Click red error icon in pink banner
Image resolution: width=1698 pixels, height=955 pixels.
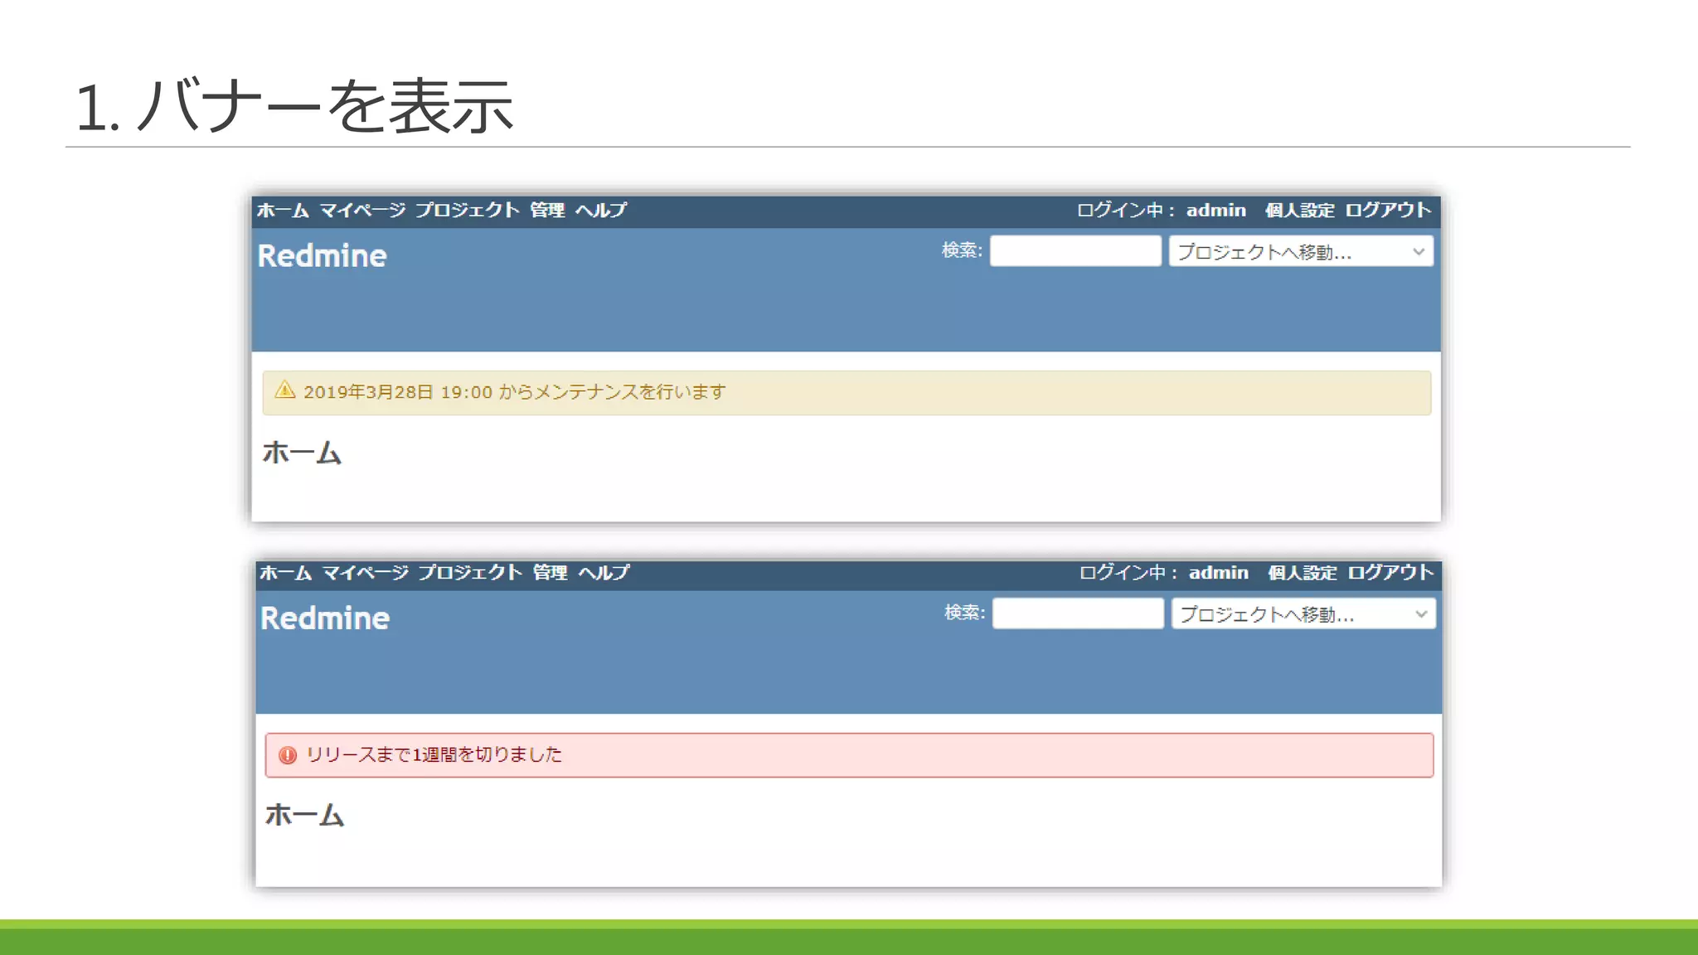[287, 755]
